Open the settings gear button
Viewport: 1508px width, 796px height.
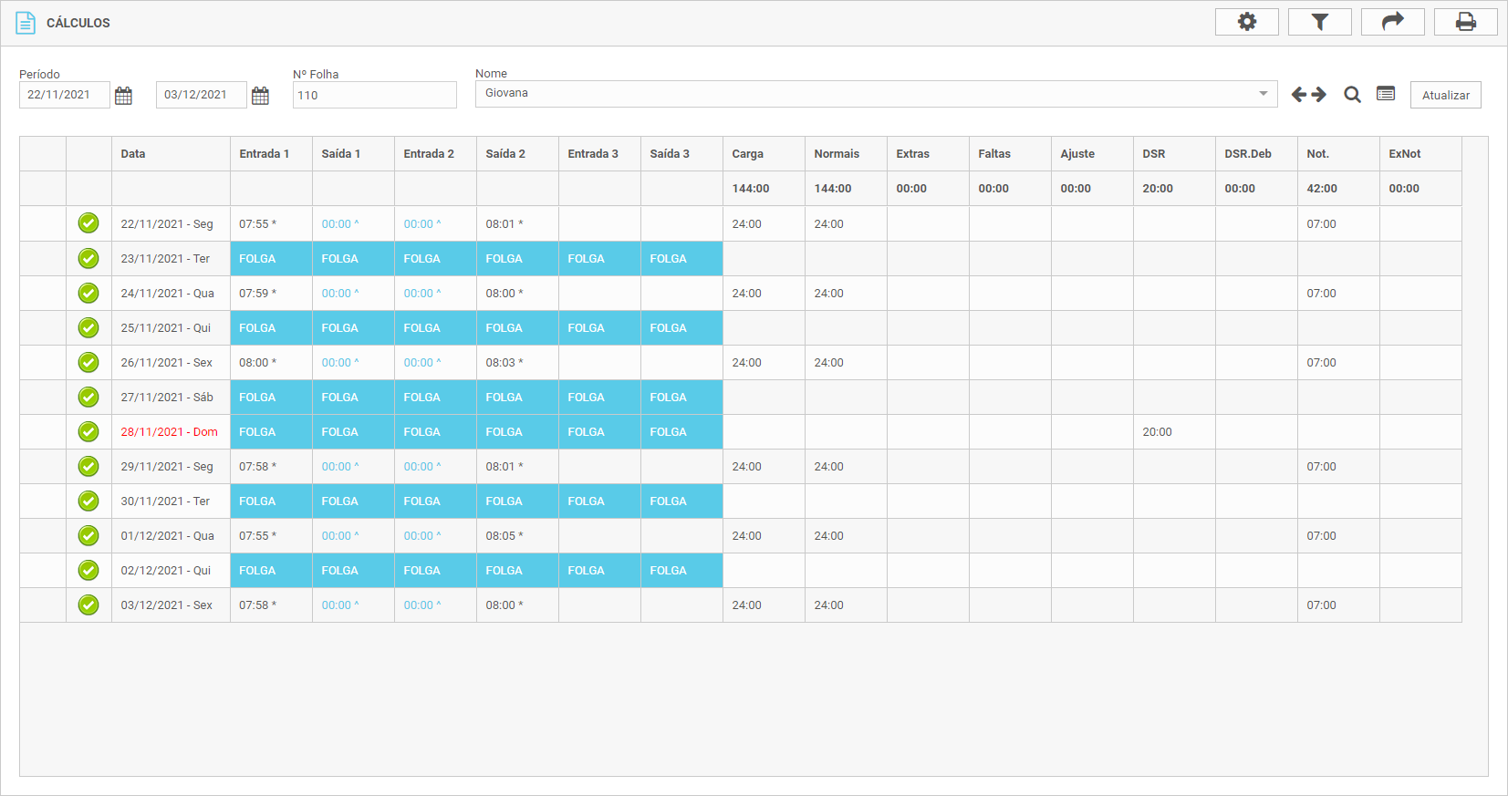[x=1246, y=22]
